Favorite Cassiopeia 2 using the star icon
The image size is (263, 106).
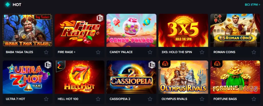coord(150,99)
